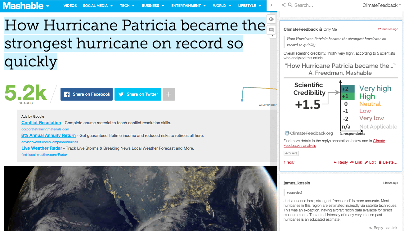Reply to james_kossin's annotation
This screenshot has height=231, width=404.
[x=376, y=228]
